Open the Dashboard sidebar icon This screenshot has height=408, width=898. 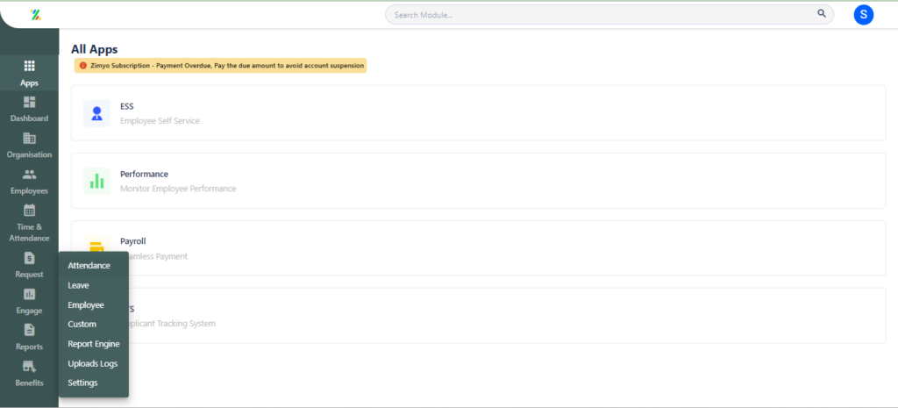point(29,102)
